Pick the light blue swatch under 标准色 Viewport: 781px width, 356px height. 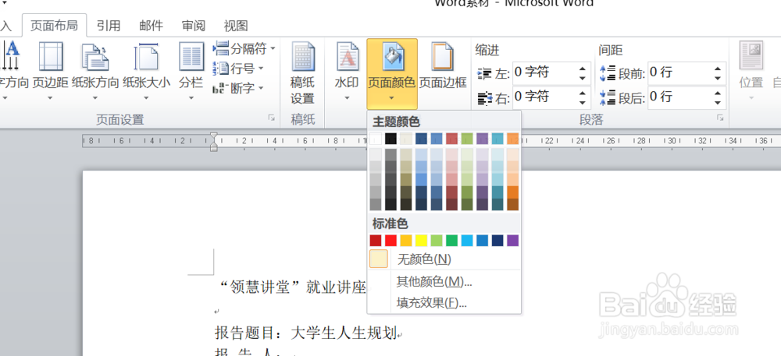467,241
